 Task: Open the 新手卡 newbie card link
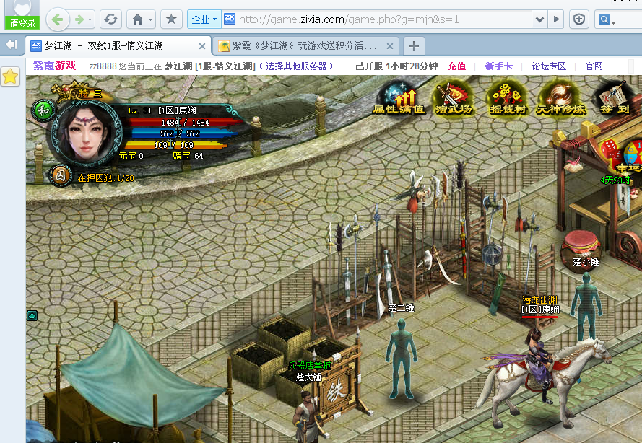click(x=498, y=66)
